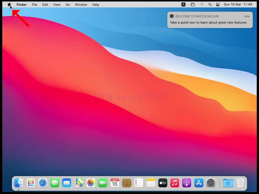Open the Go menu
Viewport: 259px width, 194px height.
pos(68,5)
